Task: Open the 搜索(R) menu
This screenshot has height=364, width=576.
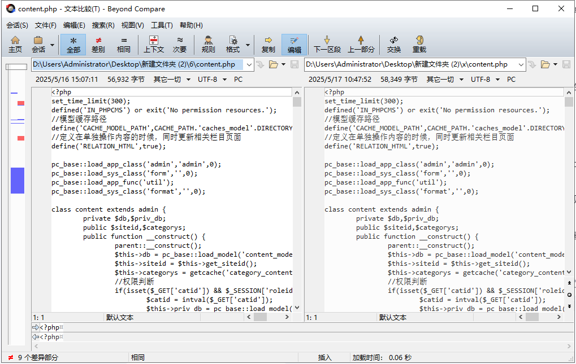Action: point(103,25)
